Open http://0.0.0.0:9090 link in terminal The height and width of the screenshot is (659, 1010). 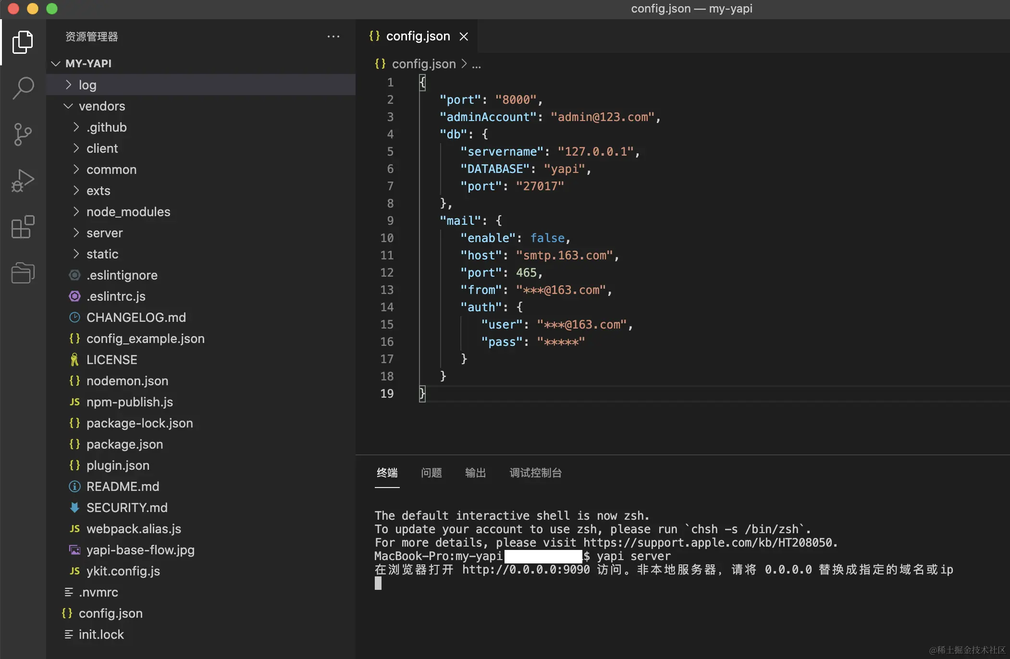pyautogui.click(x=526, y=570)
